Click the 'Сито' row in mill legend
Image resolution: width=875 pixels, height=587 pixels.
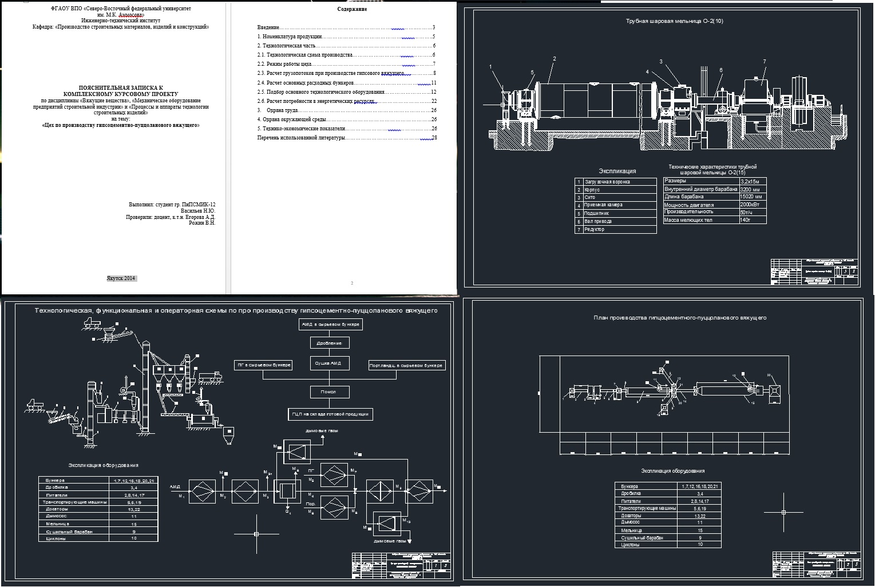point(616,197)
